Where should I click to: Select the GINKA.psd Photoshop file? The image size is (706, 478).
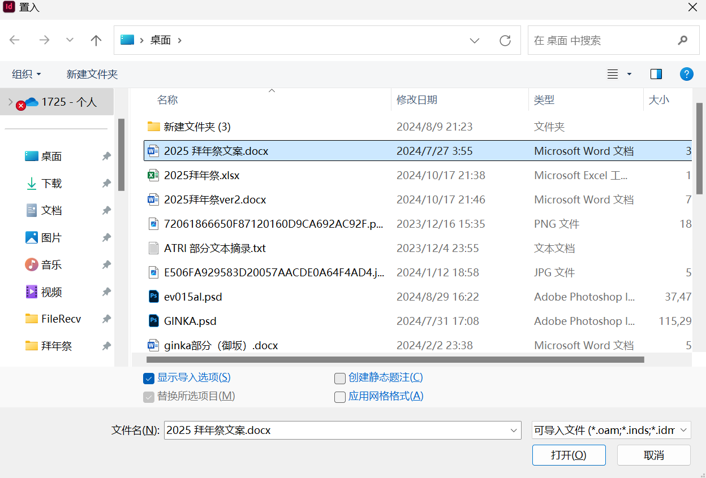coord(190,321)
